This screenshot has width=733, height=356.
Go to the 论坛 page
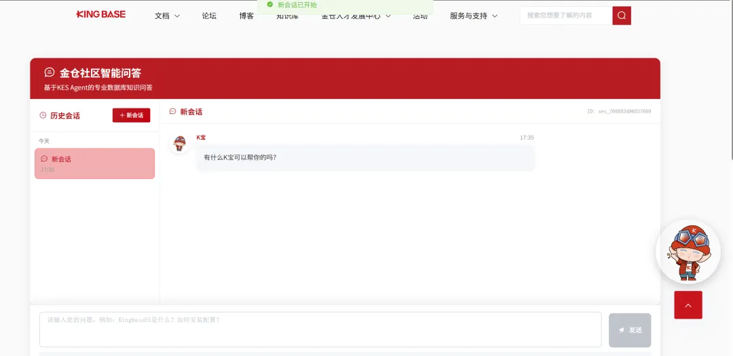(x=209, y=16)
